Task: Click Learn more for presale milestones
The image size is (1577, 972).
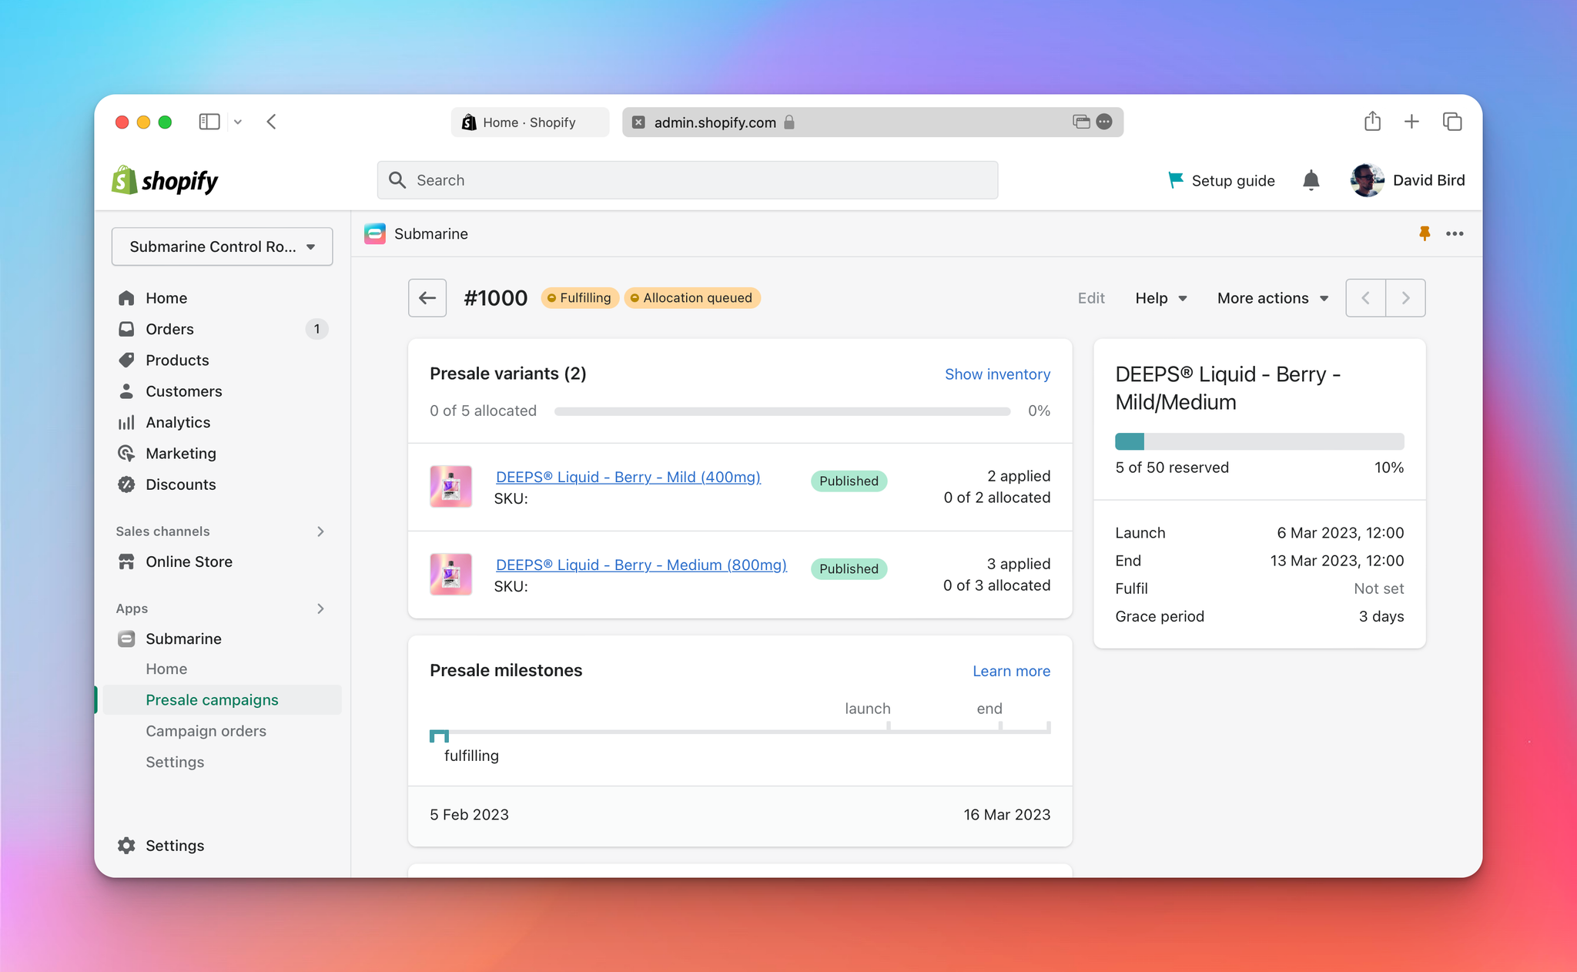Action: click(x=1010, y=669)
